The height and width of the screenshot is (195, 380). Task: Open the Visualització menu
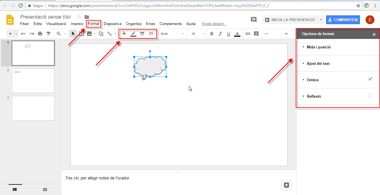[56, 24]
